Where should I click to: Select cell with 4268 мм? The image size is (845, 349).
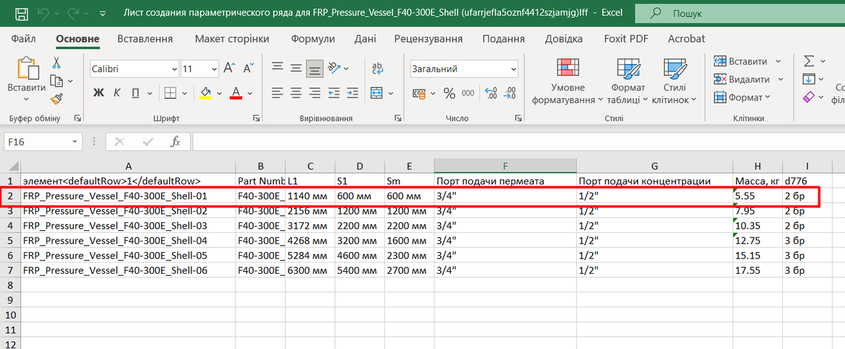(310, 240)
